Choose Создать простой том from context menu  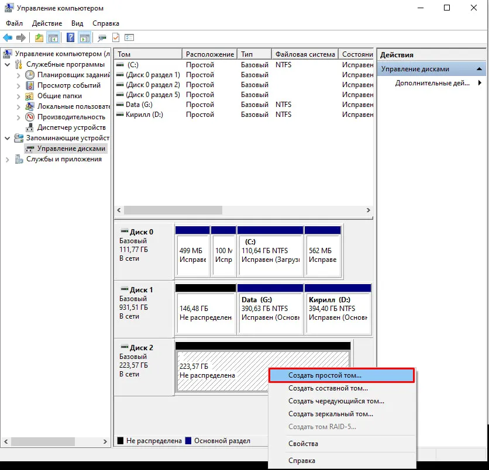[342, 375]
